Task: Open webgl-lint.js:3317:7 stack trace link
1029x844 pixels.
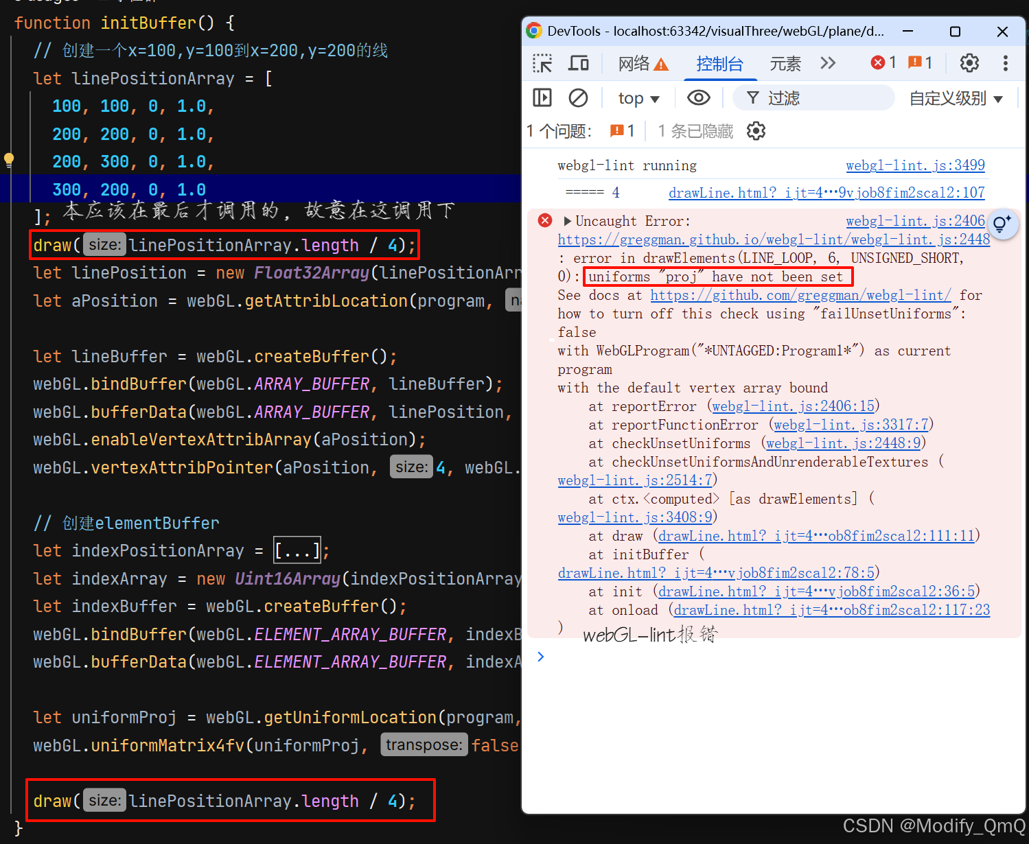Action: (851, 425)
